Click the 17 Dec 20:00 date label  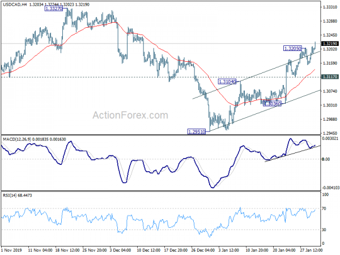coord(176,250)
